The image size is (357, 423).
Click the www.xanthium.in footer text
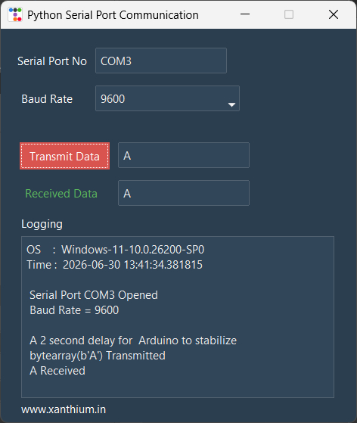click(x=64, y=409)
